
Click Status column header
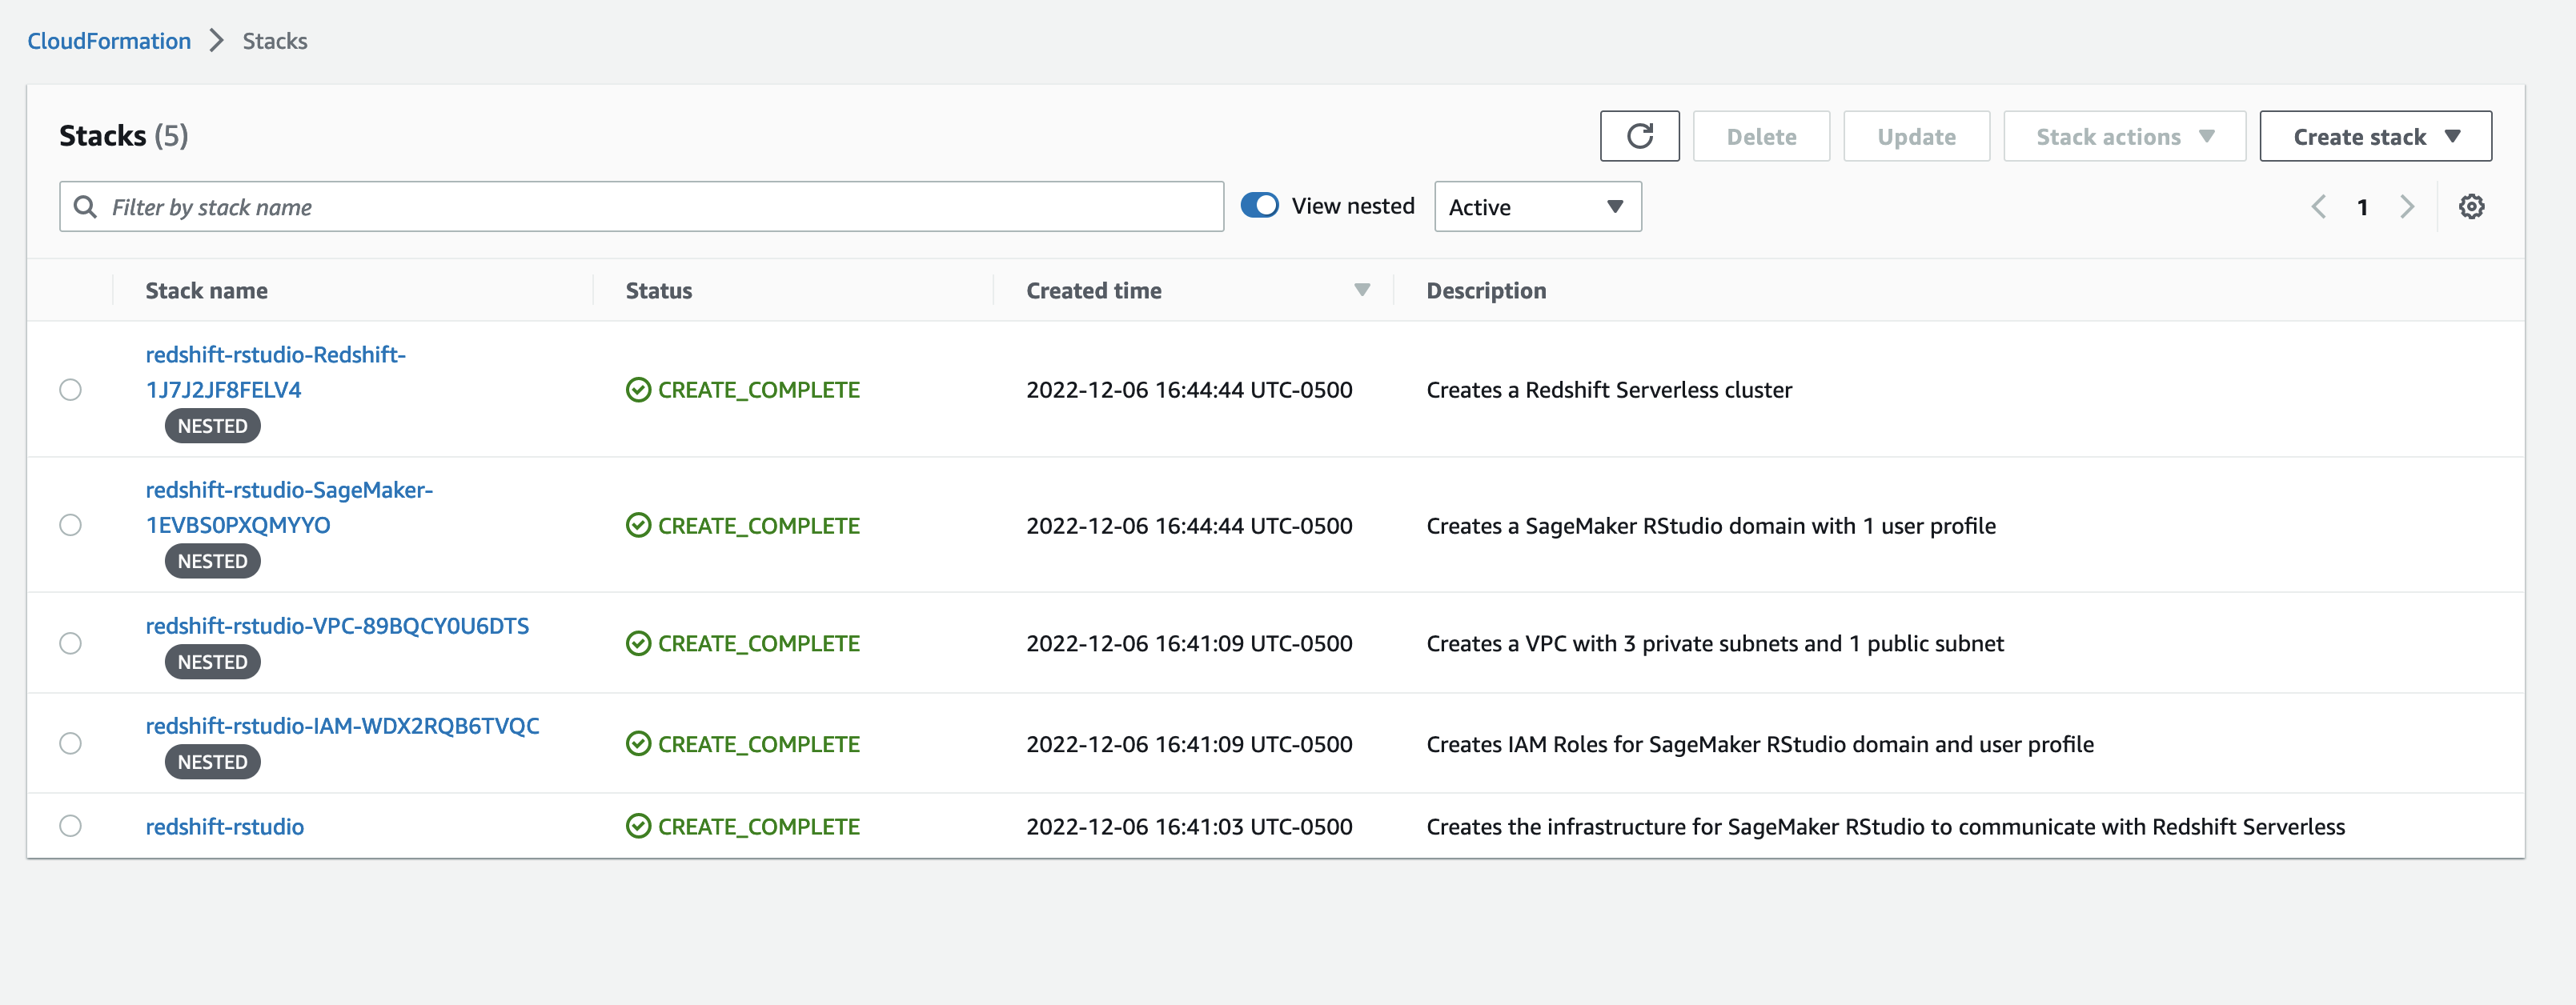click(658, 291)
